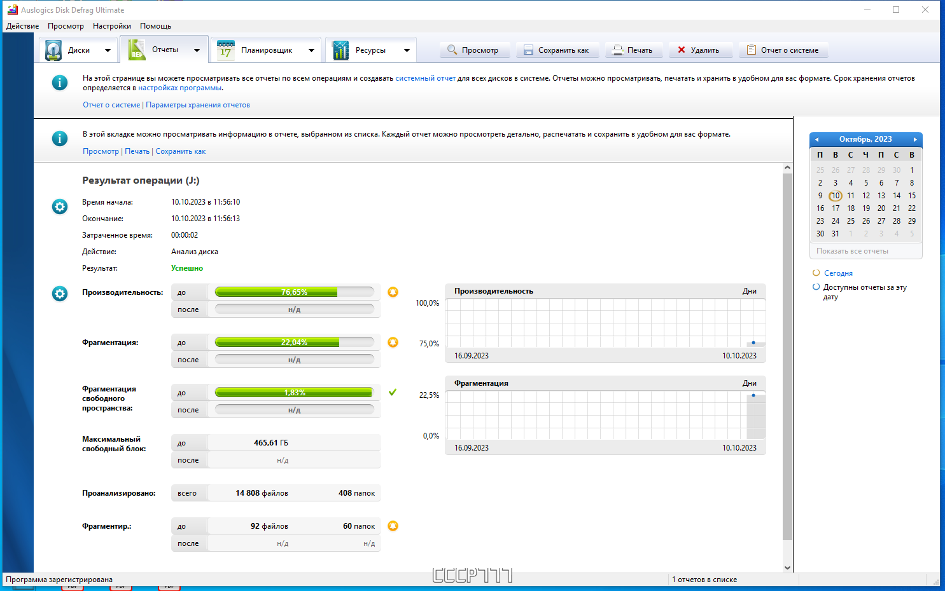Click the Просмотр link under info text
Viewport: 945px width, 591px height.
pos(101,151)
